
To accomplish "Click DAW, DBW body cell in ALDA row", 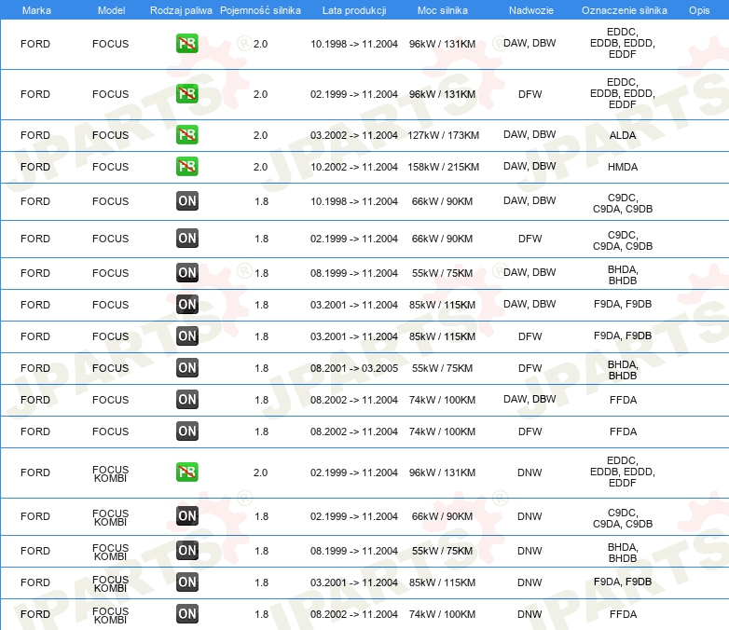I will click(x=530, y=134).
